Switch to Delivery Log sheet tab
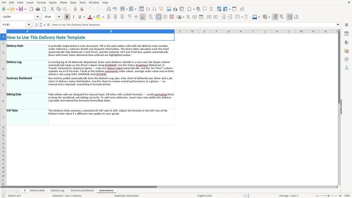 tap(57, 191)
